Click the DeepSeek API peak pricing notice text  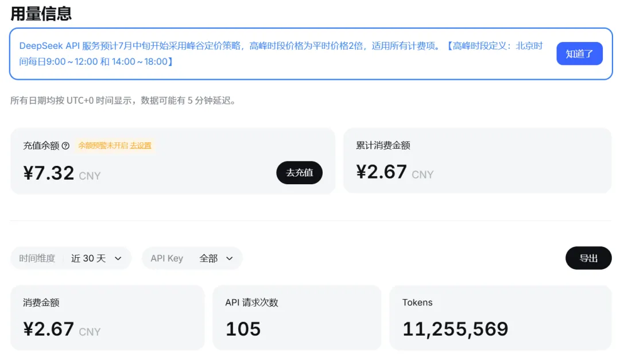coord(281,54)
